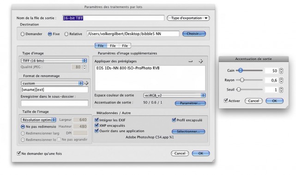The width and height of the screenshot is (296, 175).
Task: Toggle Intégrer les EXIF checkbox
Action: coord(97,120)
